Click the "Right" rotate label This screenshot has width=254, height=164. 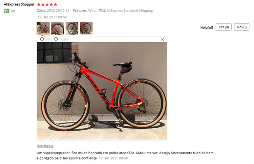(64, 39)
